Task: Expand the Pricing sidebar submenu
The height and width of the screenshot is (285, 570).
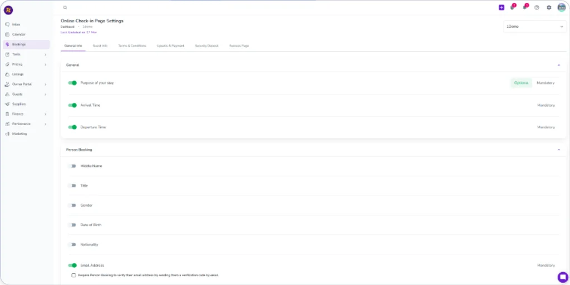Action: [x=45, y=64]
